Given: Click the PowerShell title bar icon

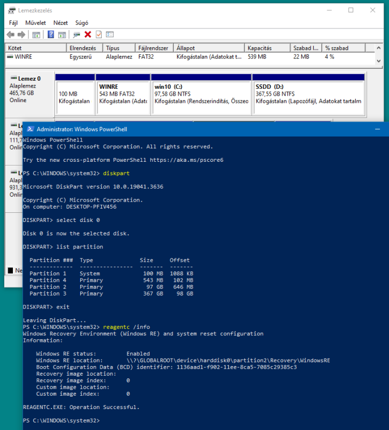Looking at the screenshot, I should tap(30, 129).
